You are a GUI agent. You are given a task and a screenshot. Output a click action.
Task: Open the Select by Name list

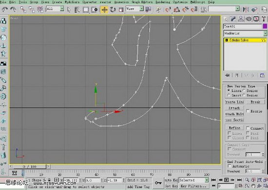click(x=77, y=10)
